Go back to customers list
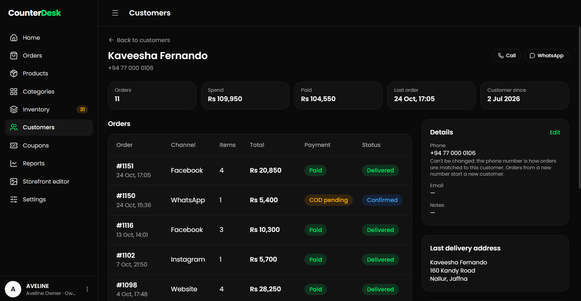581x301 pixels. click(139, 40)
